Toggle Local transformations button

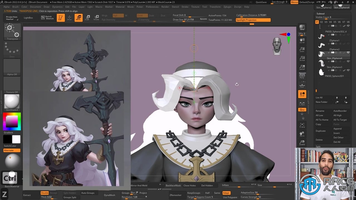(x=302, y=94)
